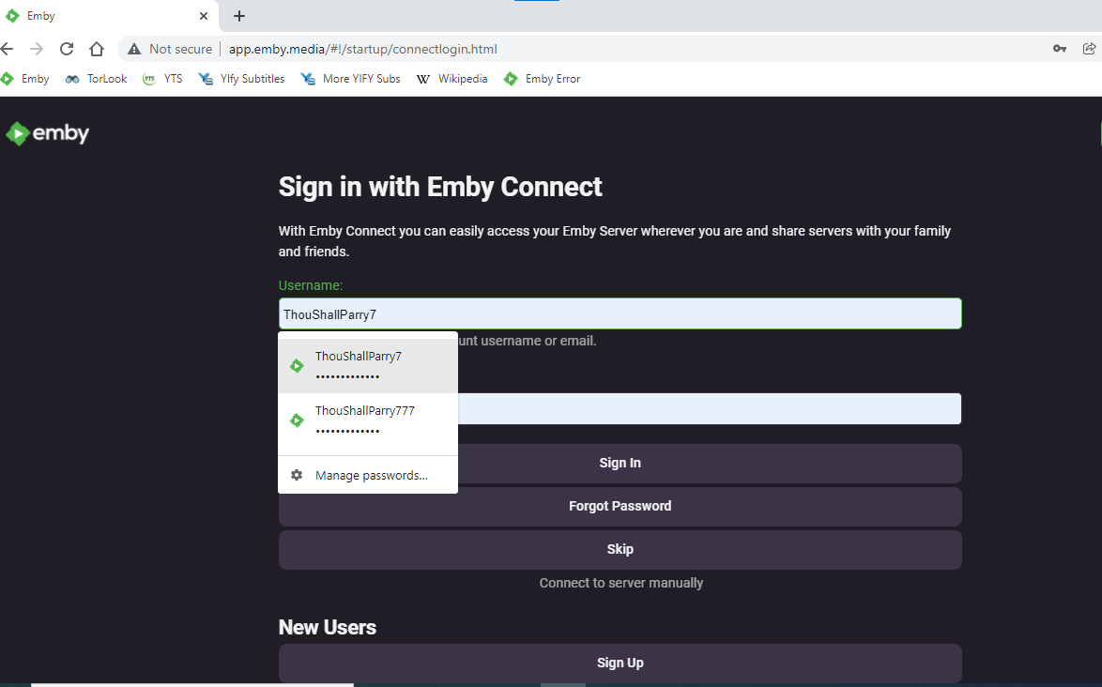
Task: Open the TorLook bookmark
Action: click(97, 79)
